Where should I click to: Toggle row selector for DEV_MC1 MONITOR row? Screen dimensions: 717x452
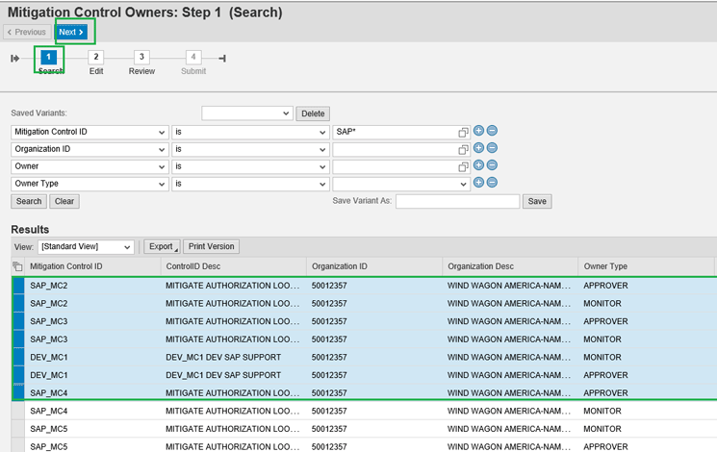coord(17,356)
